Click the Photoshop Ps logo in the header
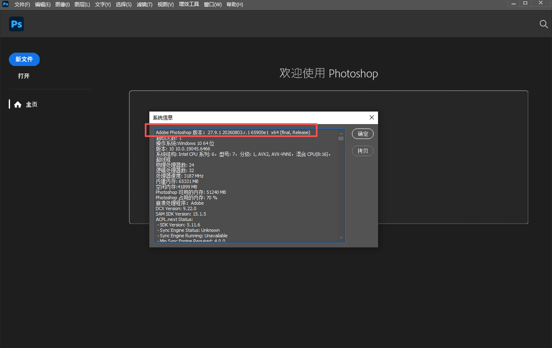This screenshot has height=348, width=552. coord(16,24)
